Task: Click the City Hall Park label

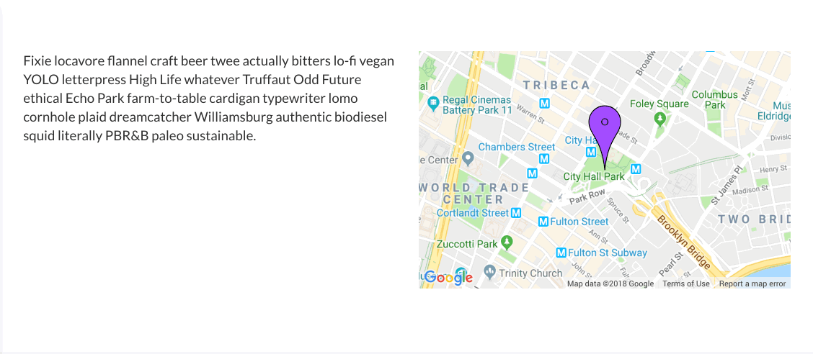Action: pos(594,176)
